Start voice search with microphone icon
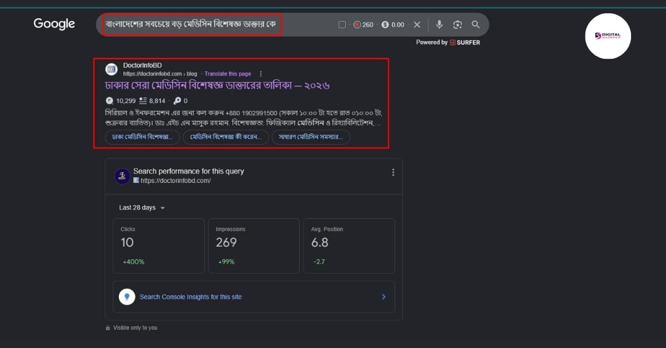The height and width of the screenshot is (348, 666). (440, 25)
